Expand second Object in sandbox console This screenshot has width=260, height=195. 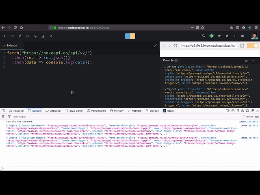165,89
